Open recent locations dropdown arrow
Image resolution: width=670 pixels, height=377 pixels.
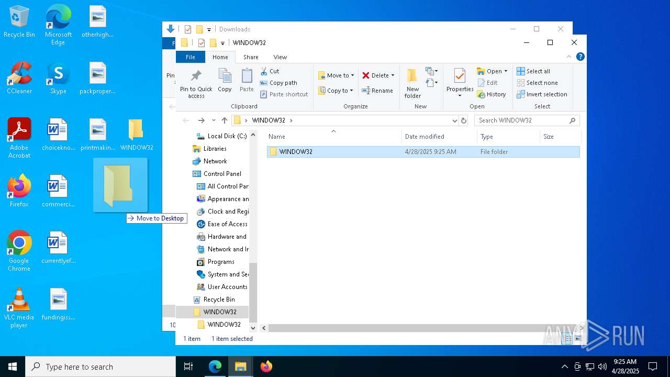pyautogui.click(x=214, y=120)
